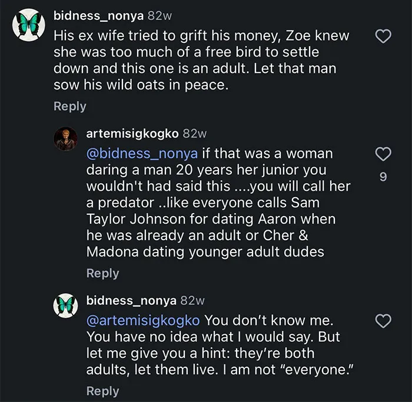412x402 pixels.
Task: Follow the blue @bidness_nonya mention
Action: [x=142, y=154]
